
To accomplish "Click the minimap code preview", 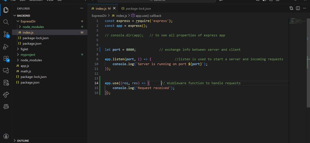I will click(298, 21).
